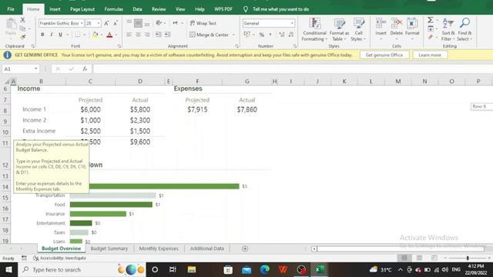Decrease font size with the smaller A icon
The height and width of the screenshot is (277, 493).
click(x=116, y=23)
